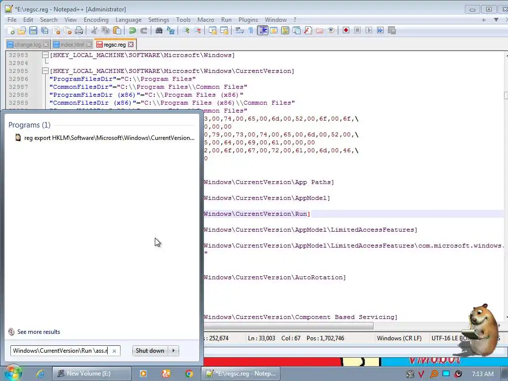Open Folder as Workspace toolbar icon
The width and height of the screenshot is (508, 381).
click(x=319, y=30)
